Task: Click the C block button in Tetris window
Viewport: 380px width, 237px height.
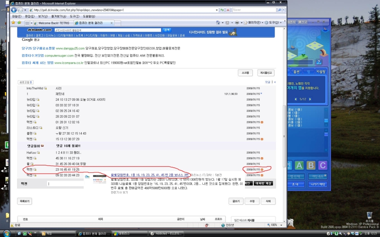Action: [x=323, y=166]
